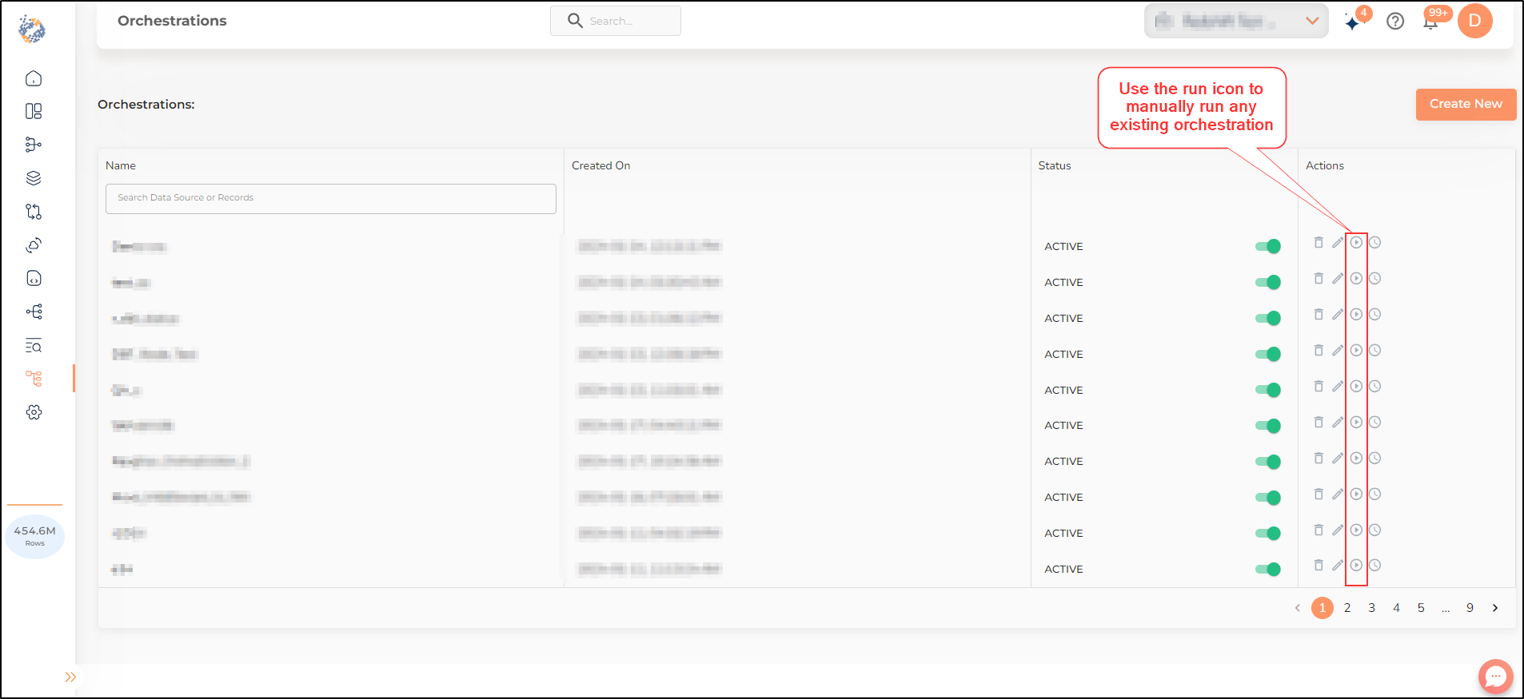Delete the eighth orchestration in the list
The width and height of the screenshot is (1524, 699).
point(1319,494)
